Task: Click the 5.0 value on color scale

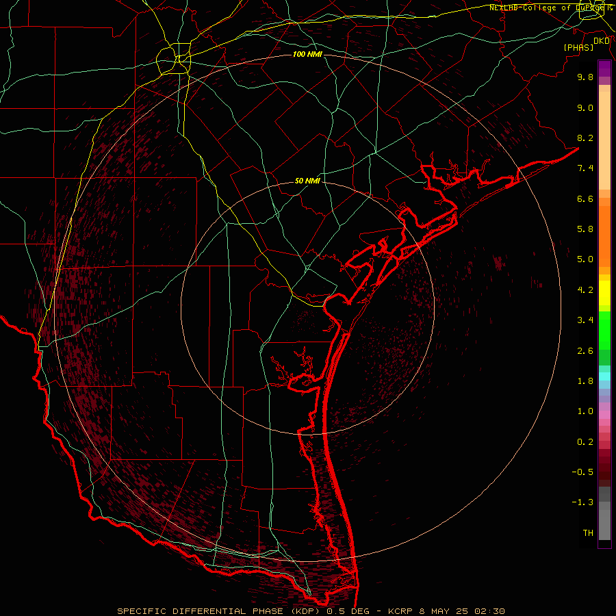Action: (585, 259)
